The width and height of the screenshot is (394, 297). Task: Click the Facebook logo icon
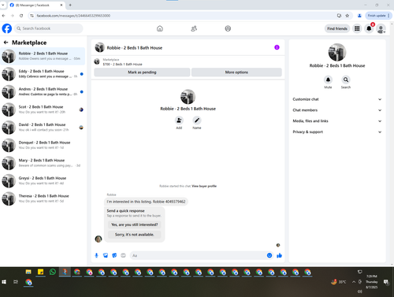(x=7, y=28)
